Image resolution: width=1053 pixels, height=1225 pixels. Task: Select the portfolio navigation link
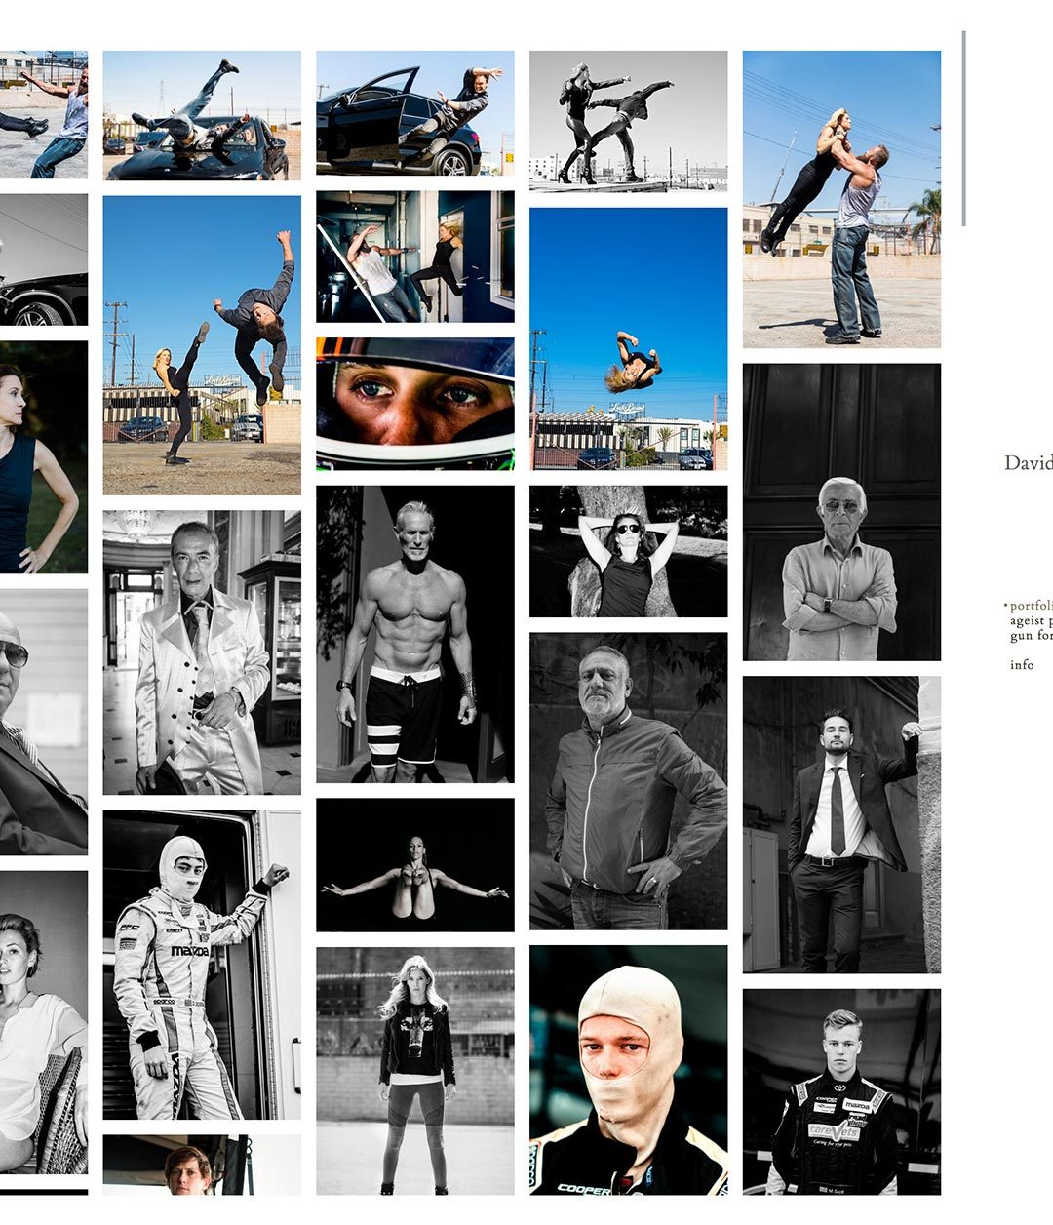[x=1031, y=606]
